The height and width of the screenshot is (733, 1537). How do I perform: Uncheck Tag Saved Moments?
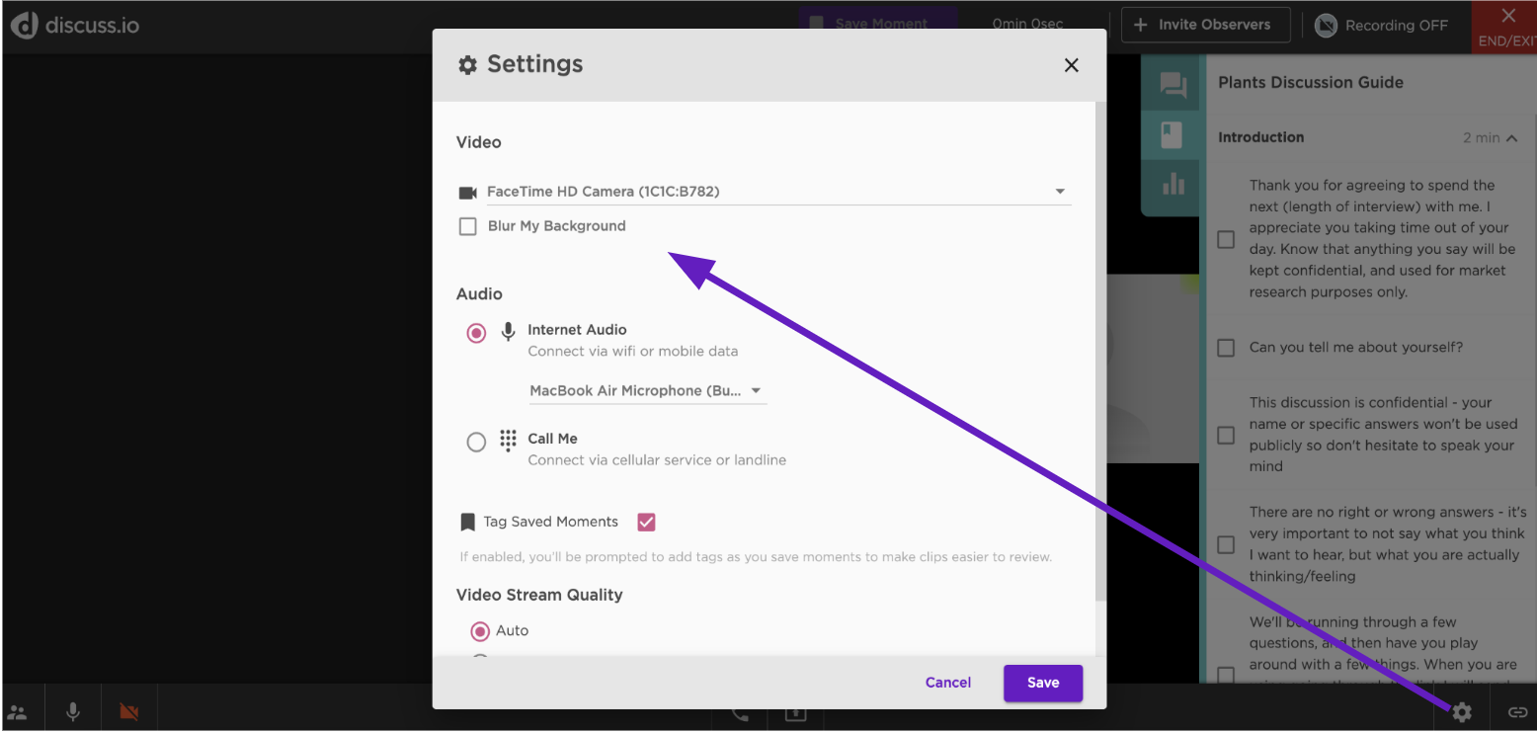pyautogui.click(x=646, y=521)
